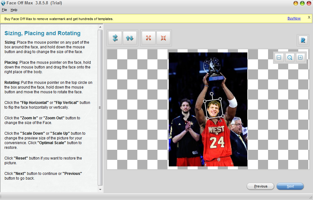Follow the BuyNow link
The height and width of the screenshot is (200, 313).
(294, 18)
